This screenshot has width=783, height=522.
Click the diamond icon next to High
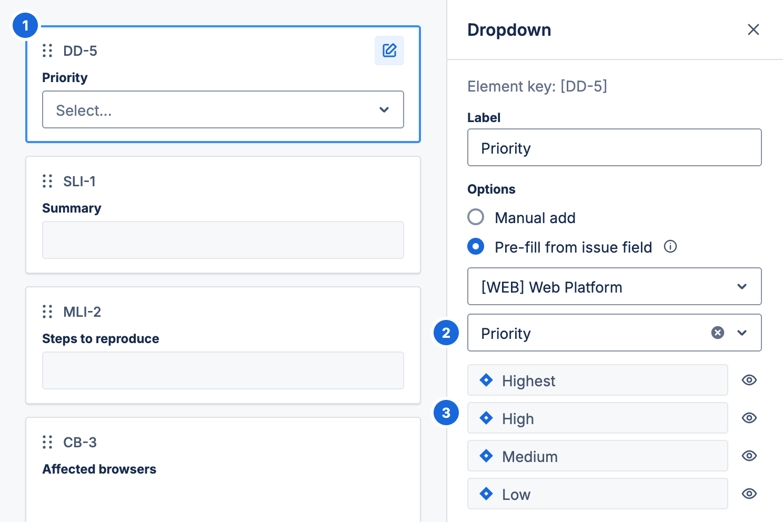486,418
